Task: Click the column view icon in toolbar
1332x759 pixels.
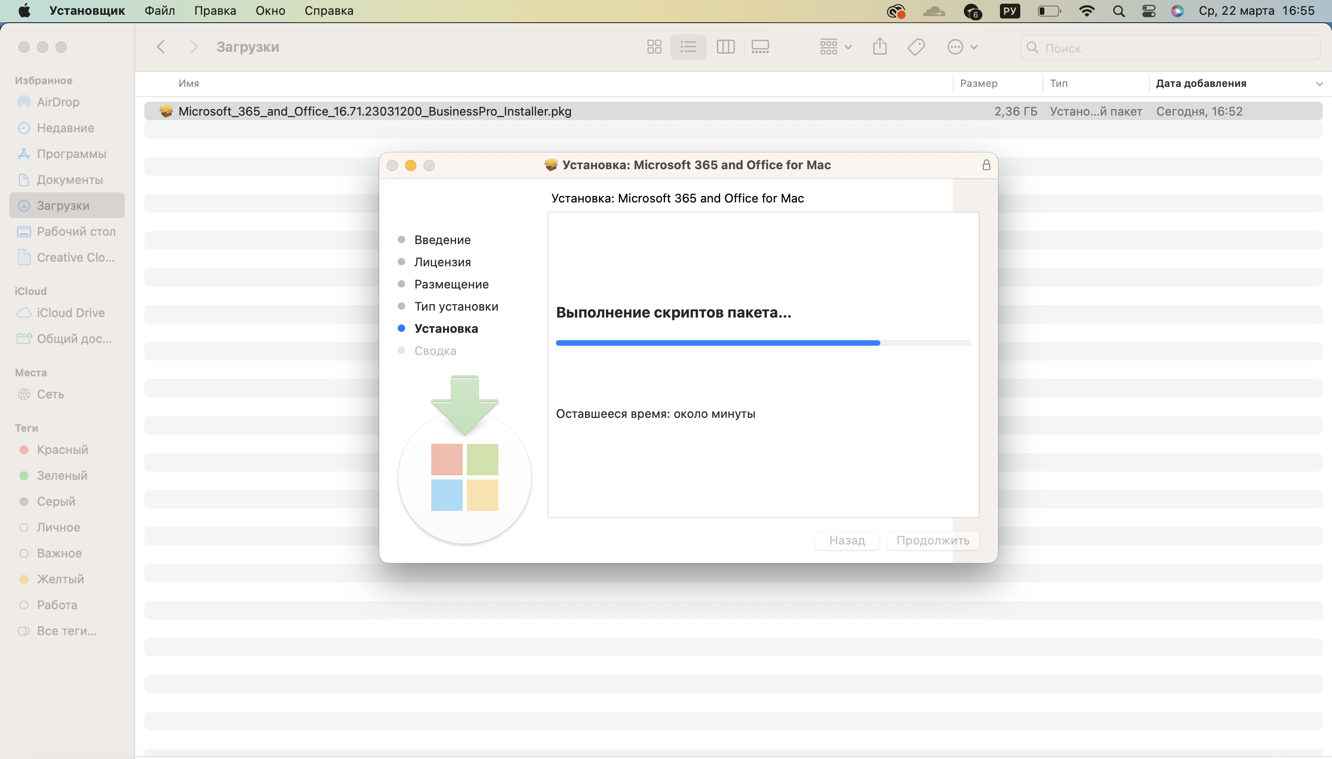Action: (725, 46)
